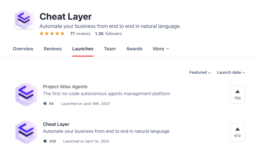
Task: Go to the Team tab
Action: 110,49
